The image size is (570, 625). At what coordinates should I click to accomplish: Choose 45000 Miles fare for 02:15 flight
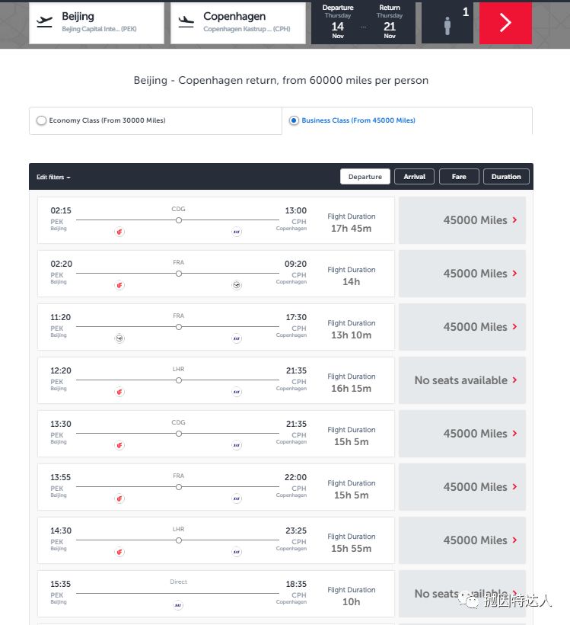(x=462, y=220)
